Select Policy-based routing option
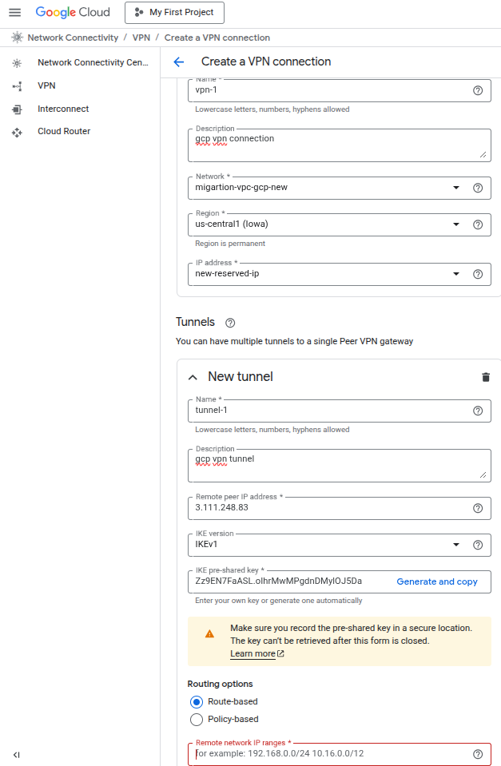Screen dimensions: 501x766 [x=197, y=720]
